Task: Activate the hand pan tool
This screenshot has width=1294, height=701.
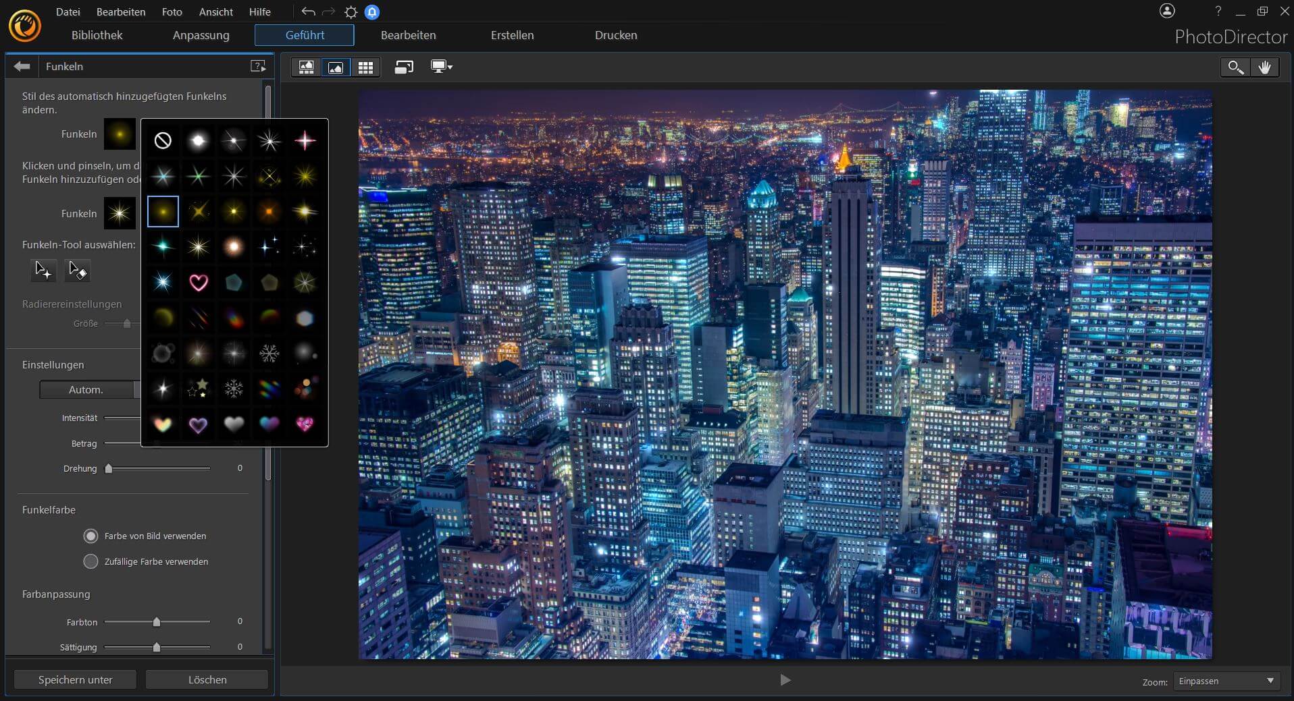Action: pyautogui.click(x=1264, y=67)
